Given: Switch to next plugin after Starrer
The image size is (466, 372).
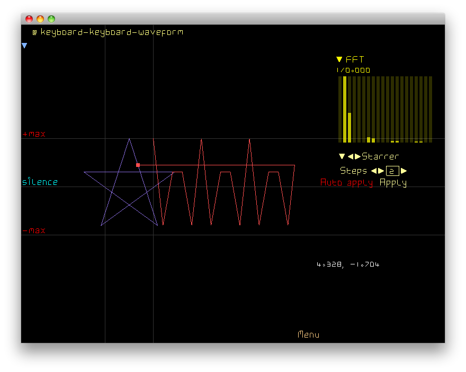Looking at the screenshot, I should coord(357,156).
